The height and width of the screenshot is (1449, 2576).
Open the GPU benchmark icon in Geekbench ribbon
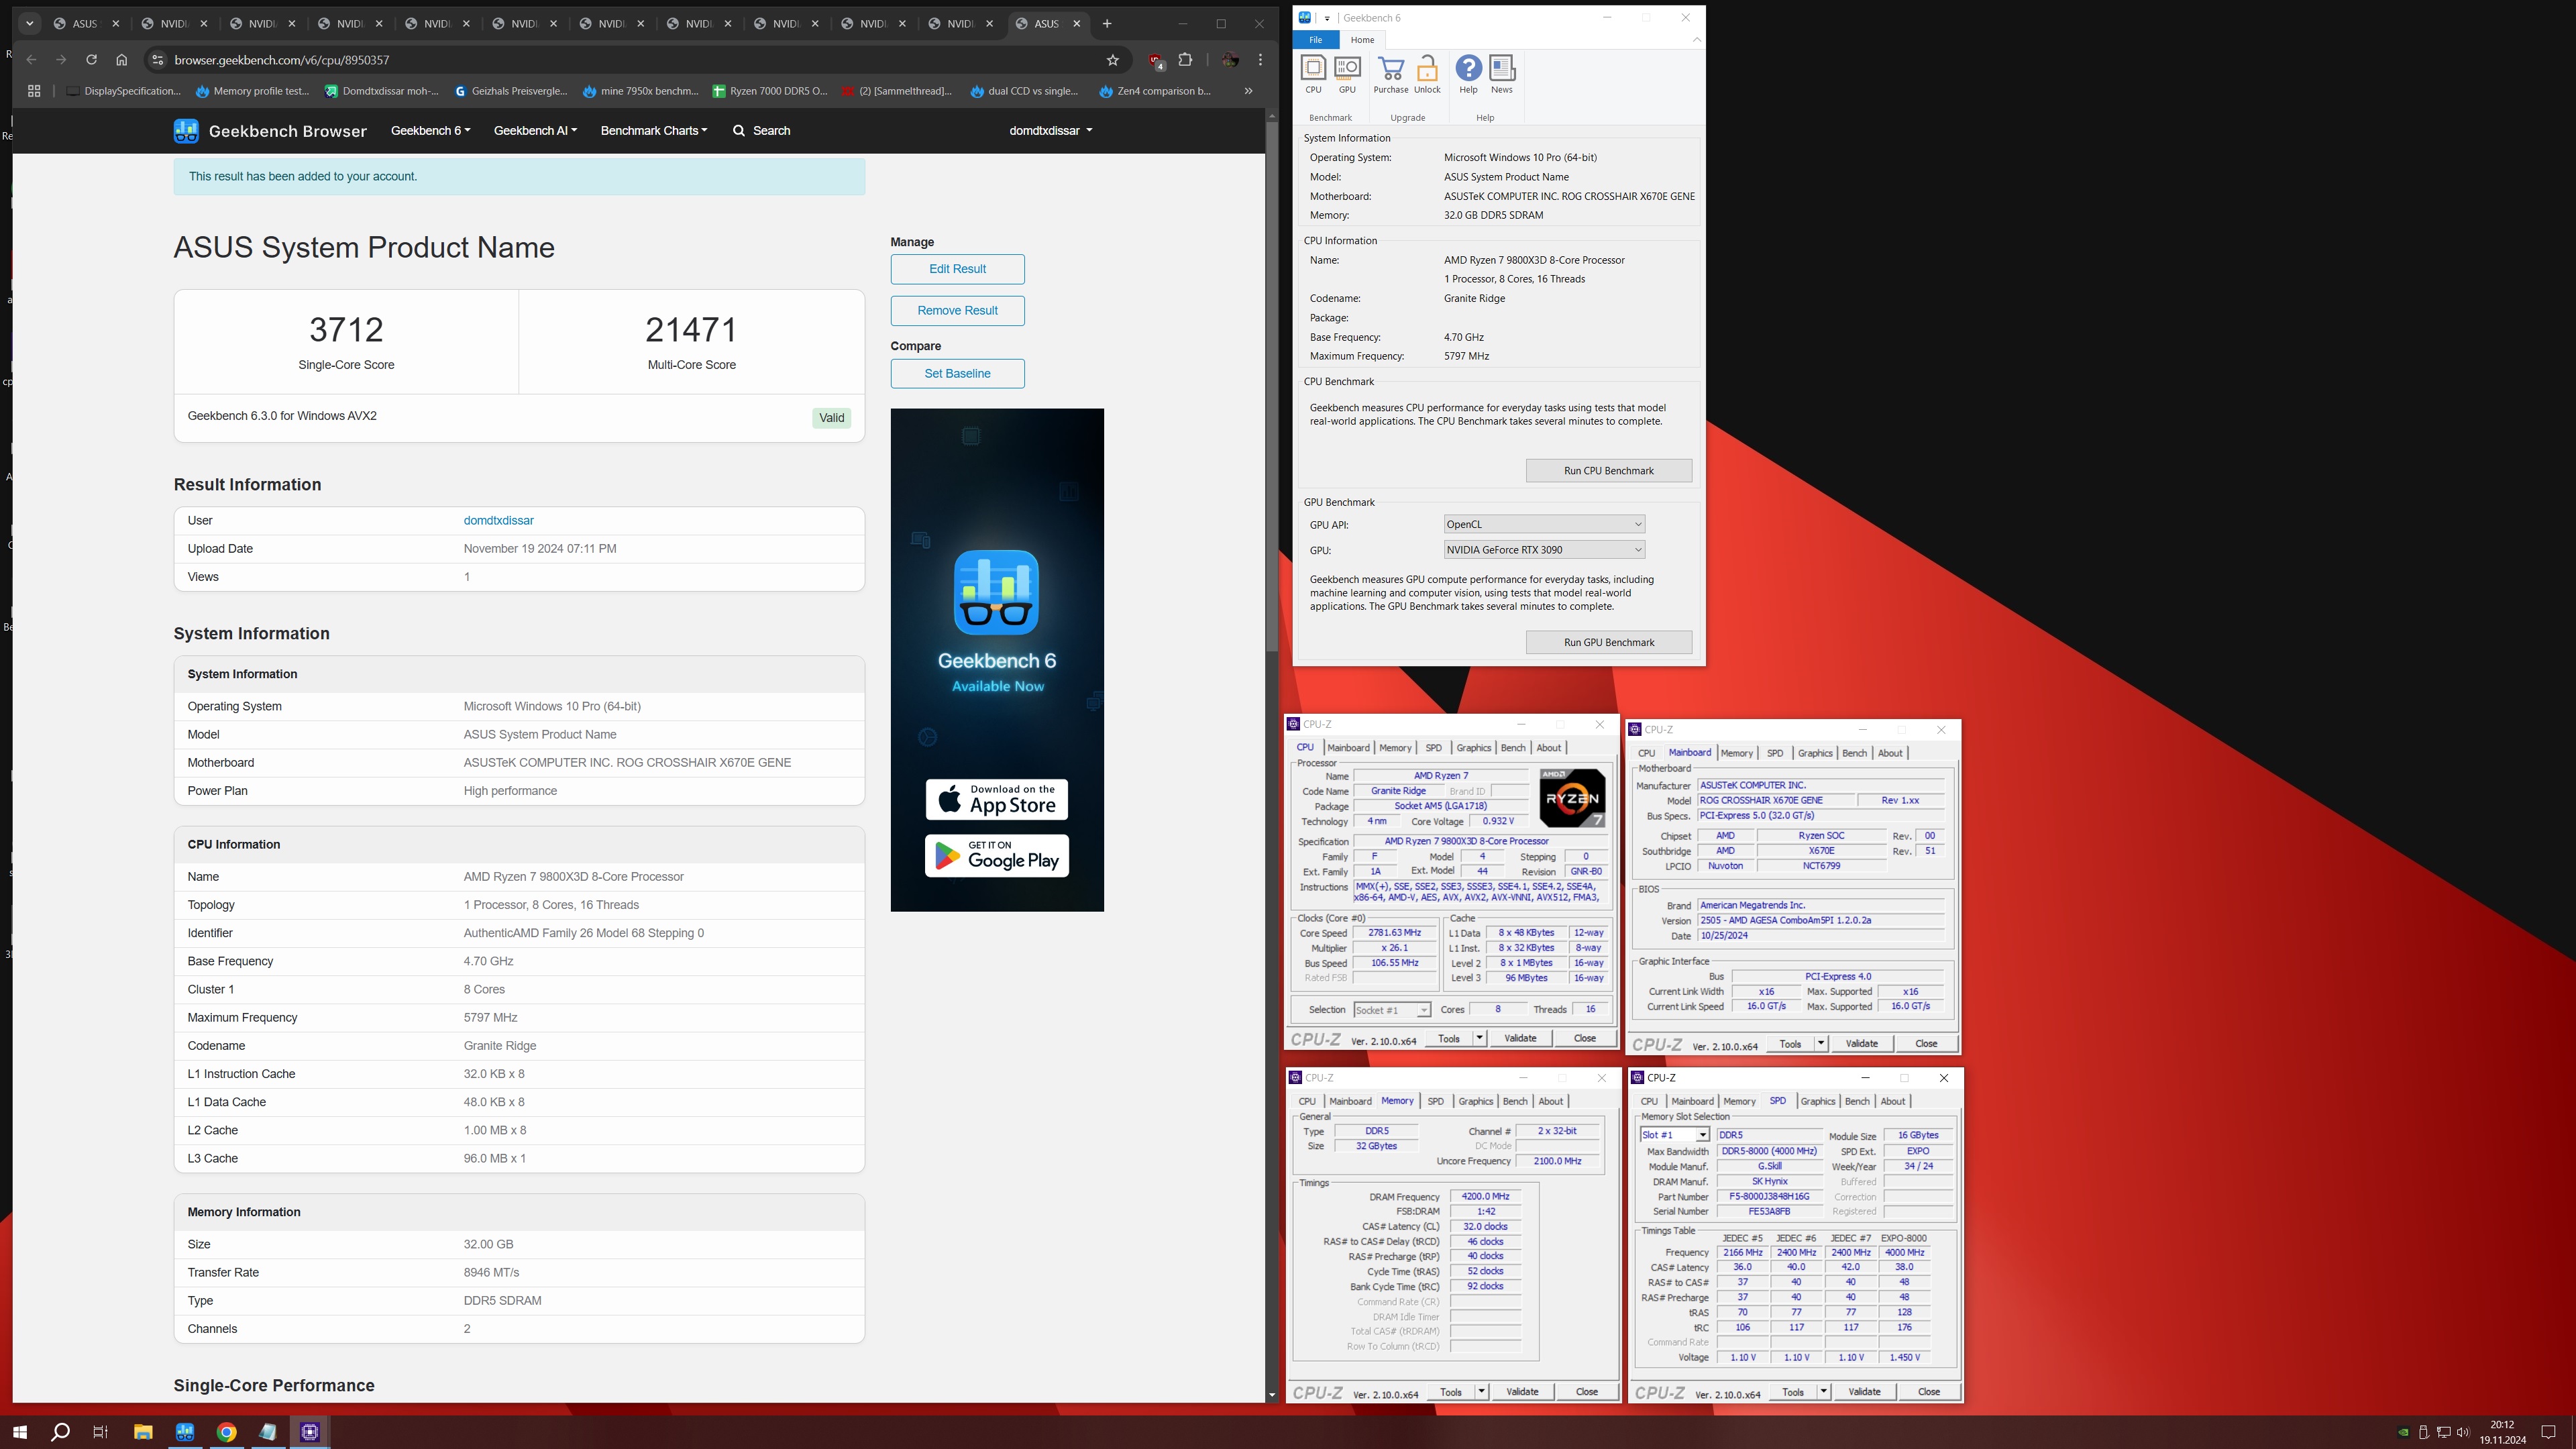[x=1347, y=75]
